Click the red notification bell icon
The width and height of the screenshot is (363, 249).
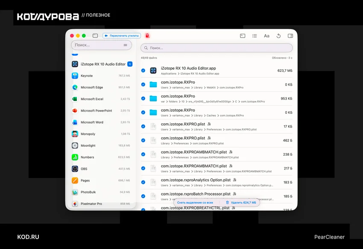[147, 36]
